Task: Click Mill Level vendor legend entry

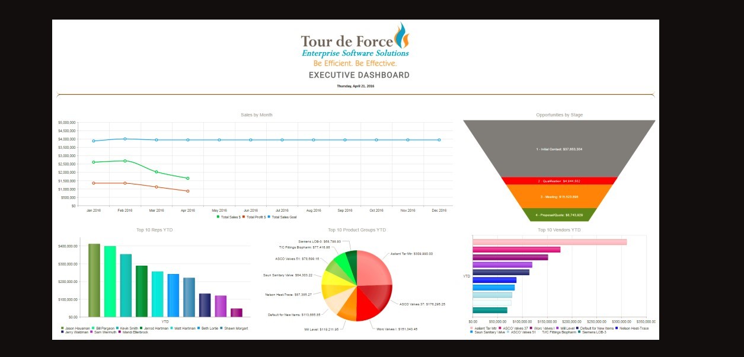Action: tap(565, 328)
